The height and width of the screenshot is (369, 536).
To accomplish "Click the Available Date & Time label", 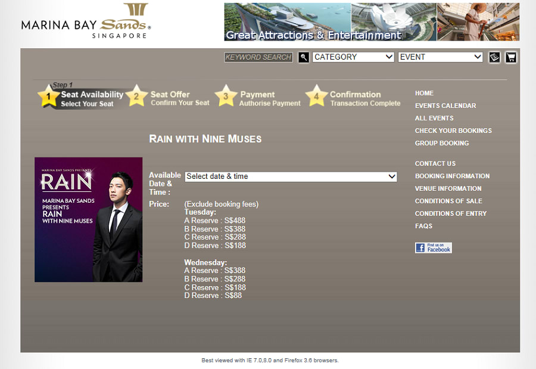I will (165, 184).
